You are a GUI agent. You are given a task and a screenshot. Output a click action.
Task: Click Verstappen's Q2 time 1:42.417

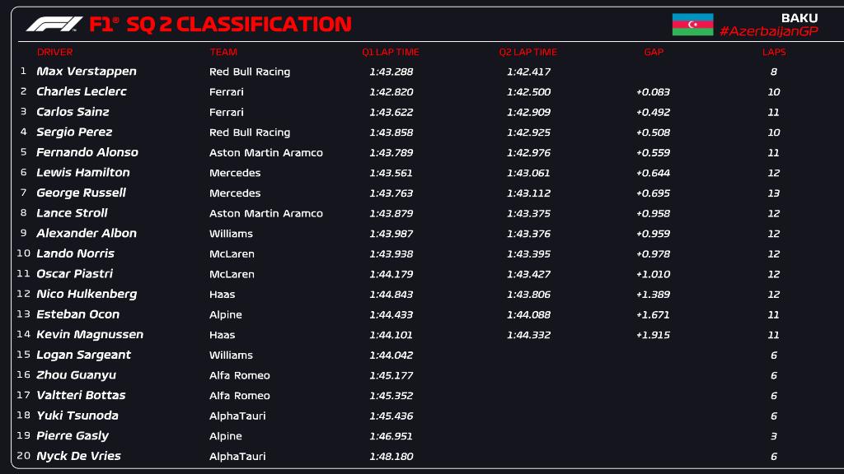tap(528, 72)
